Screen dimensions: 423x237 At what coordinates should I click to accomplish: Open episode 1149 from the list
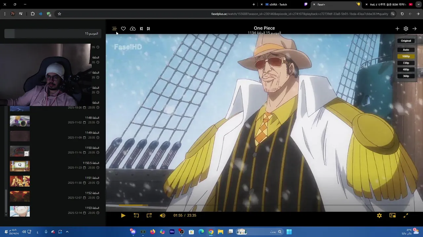coord(55,135)
